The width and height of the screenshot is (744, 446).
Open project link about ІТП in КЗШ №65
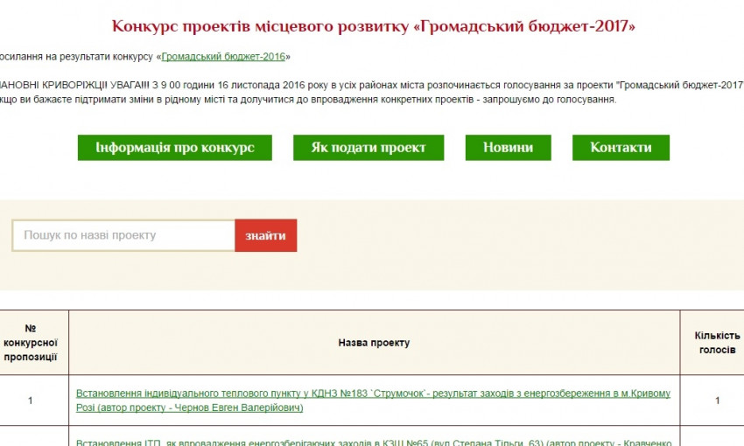[374, 443]
